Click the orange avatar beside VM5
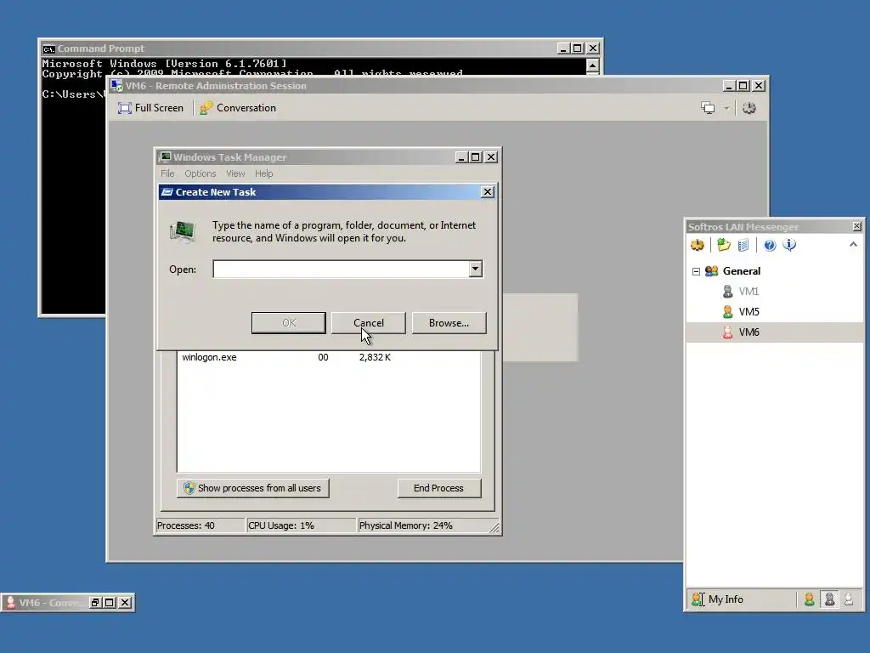 pyautogui.click(x=727, y=311)
